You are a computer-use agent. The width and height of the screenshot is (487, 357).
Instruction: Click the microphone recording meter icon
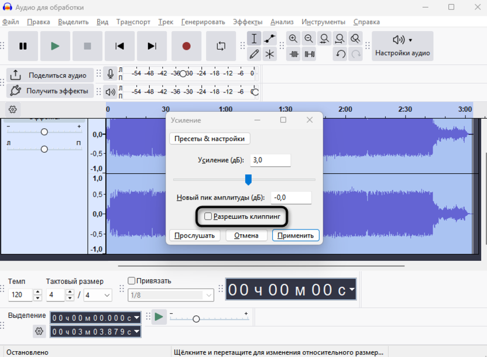[110, 73]
